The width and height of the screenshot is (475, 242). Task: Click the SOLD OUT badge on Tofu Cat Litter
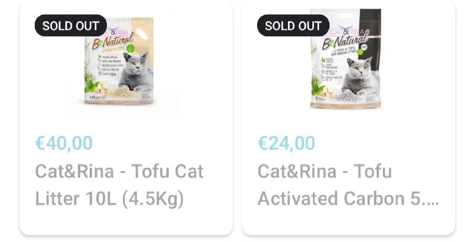(71, 26)
